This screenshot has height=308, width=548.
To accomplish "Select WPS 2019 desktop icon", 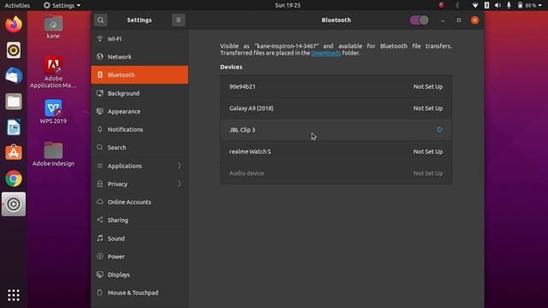I will point(53,112).
